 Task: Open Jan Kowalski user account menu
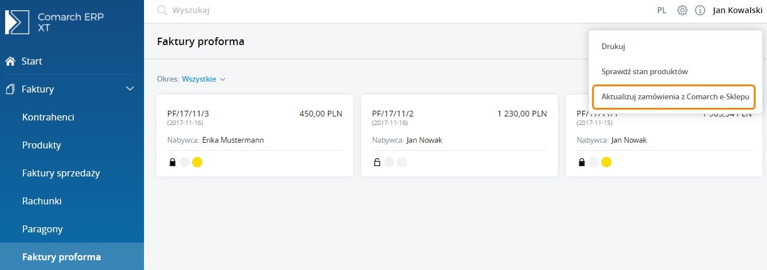point(737,10)
